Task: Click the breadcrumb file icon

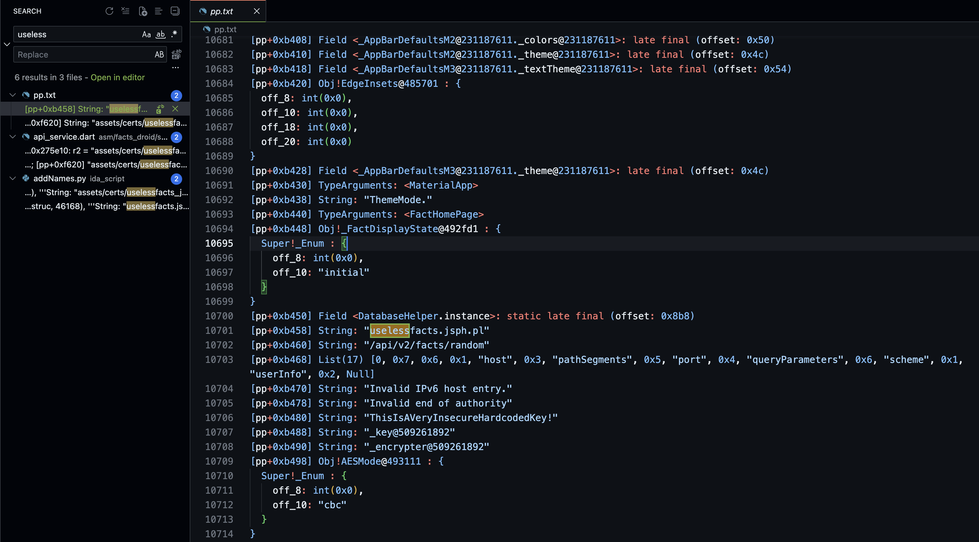Action: pyautogui.click(x=207, y=29)
